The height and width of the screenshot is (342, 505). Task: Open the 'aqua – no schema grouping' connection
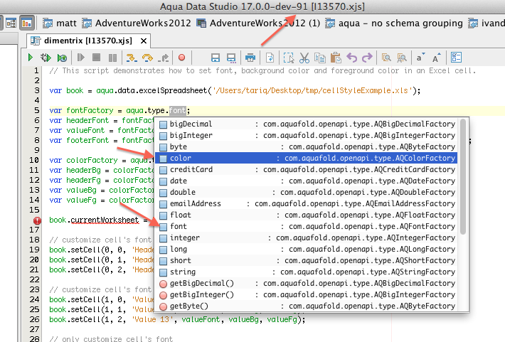[x=394, y=23]
